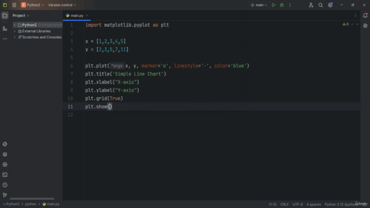The width and height of the screenshot is (370, 208).
Task: Go to previous highlighted error arrow
Action: coord(352,24)
